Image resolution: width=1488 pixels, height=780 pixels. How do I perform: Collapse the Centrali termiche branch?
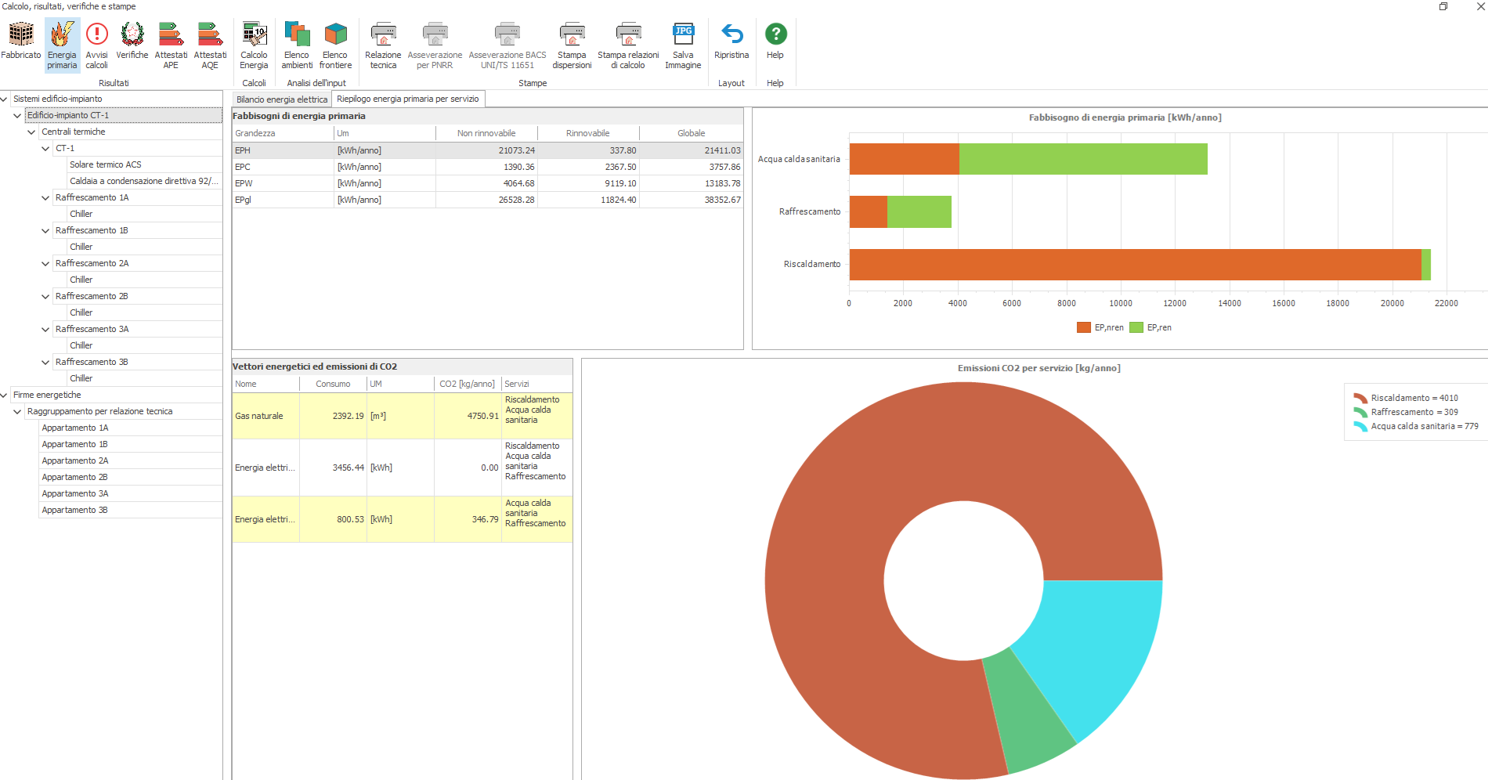point(31,132)
